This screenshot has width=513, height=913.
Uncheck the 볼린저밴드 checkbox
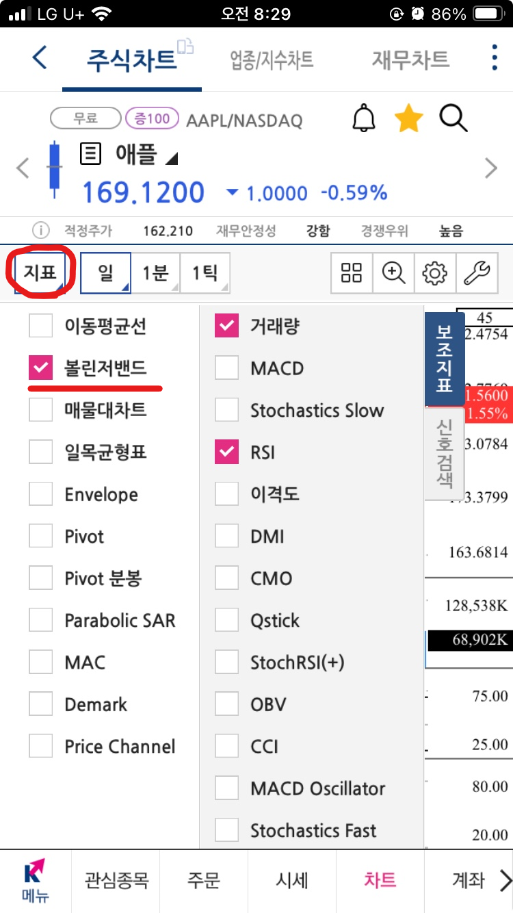pyautogui.click(x=41, y=368)
